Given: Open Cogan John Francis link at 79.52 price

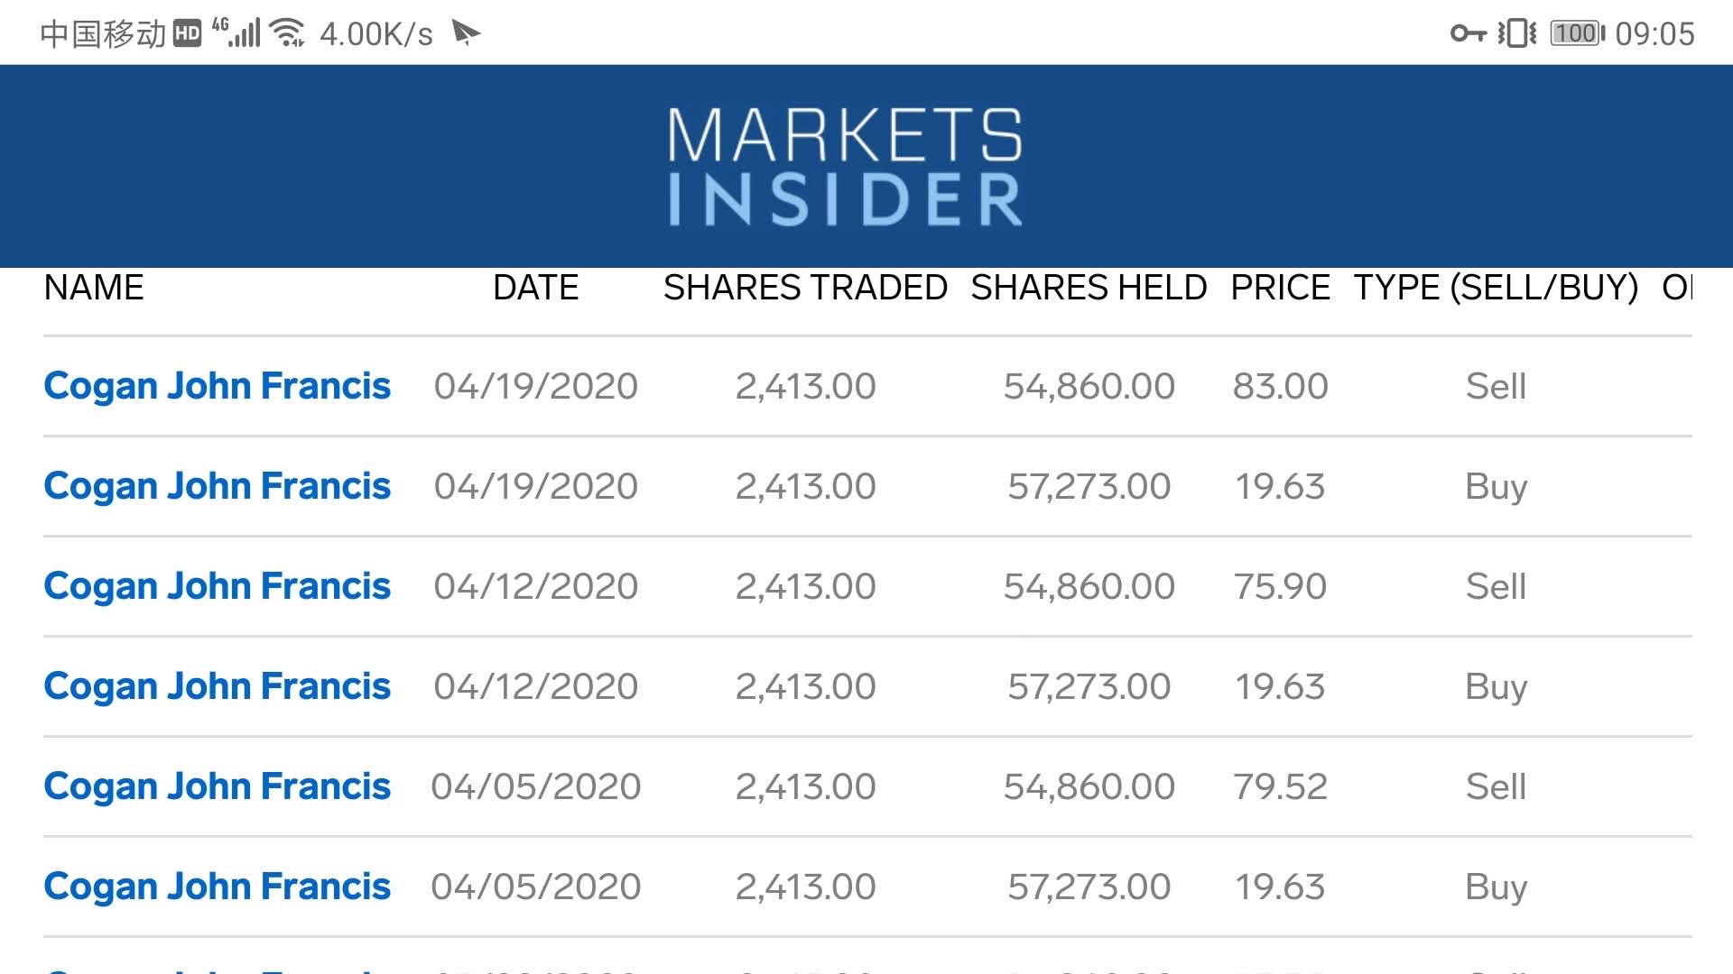Looking at the screenshot, I should click(x=217, y=786).
